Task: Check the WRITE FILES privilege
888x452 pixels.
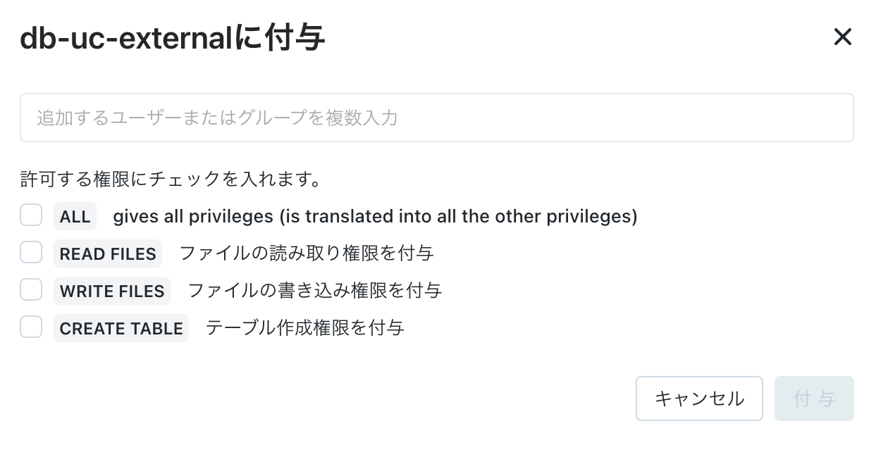Action: click(x=31, y=290)
